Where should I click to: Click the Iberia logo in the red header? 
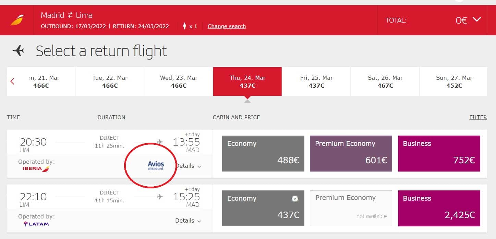click(17, 20)
